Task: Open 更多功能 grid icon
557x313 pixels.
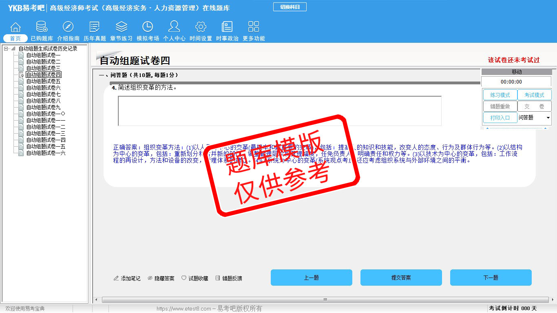Action: coord(254,27)
